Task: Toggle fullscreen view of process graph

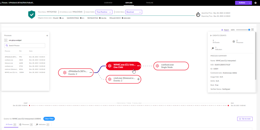Action: (x=253, y=30)
